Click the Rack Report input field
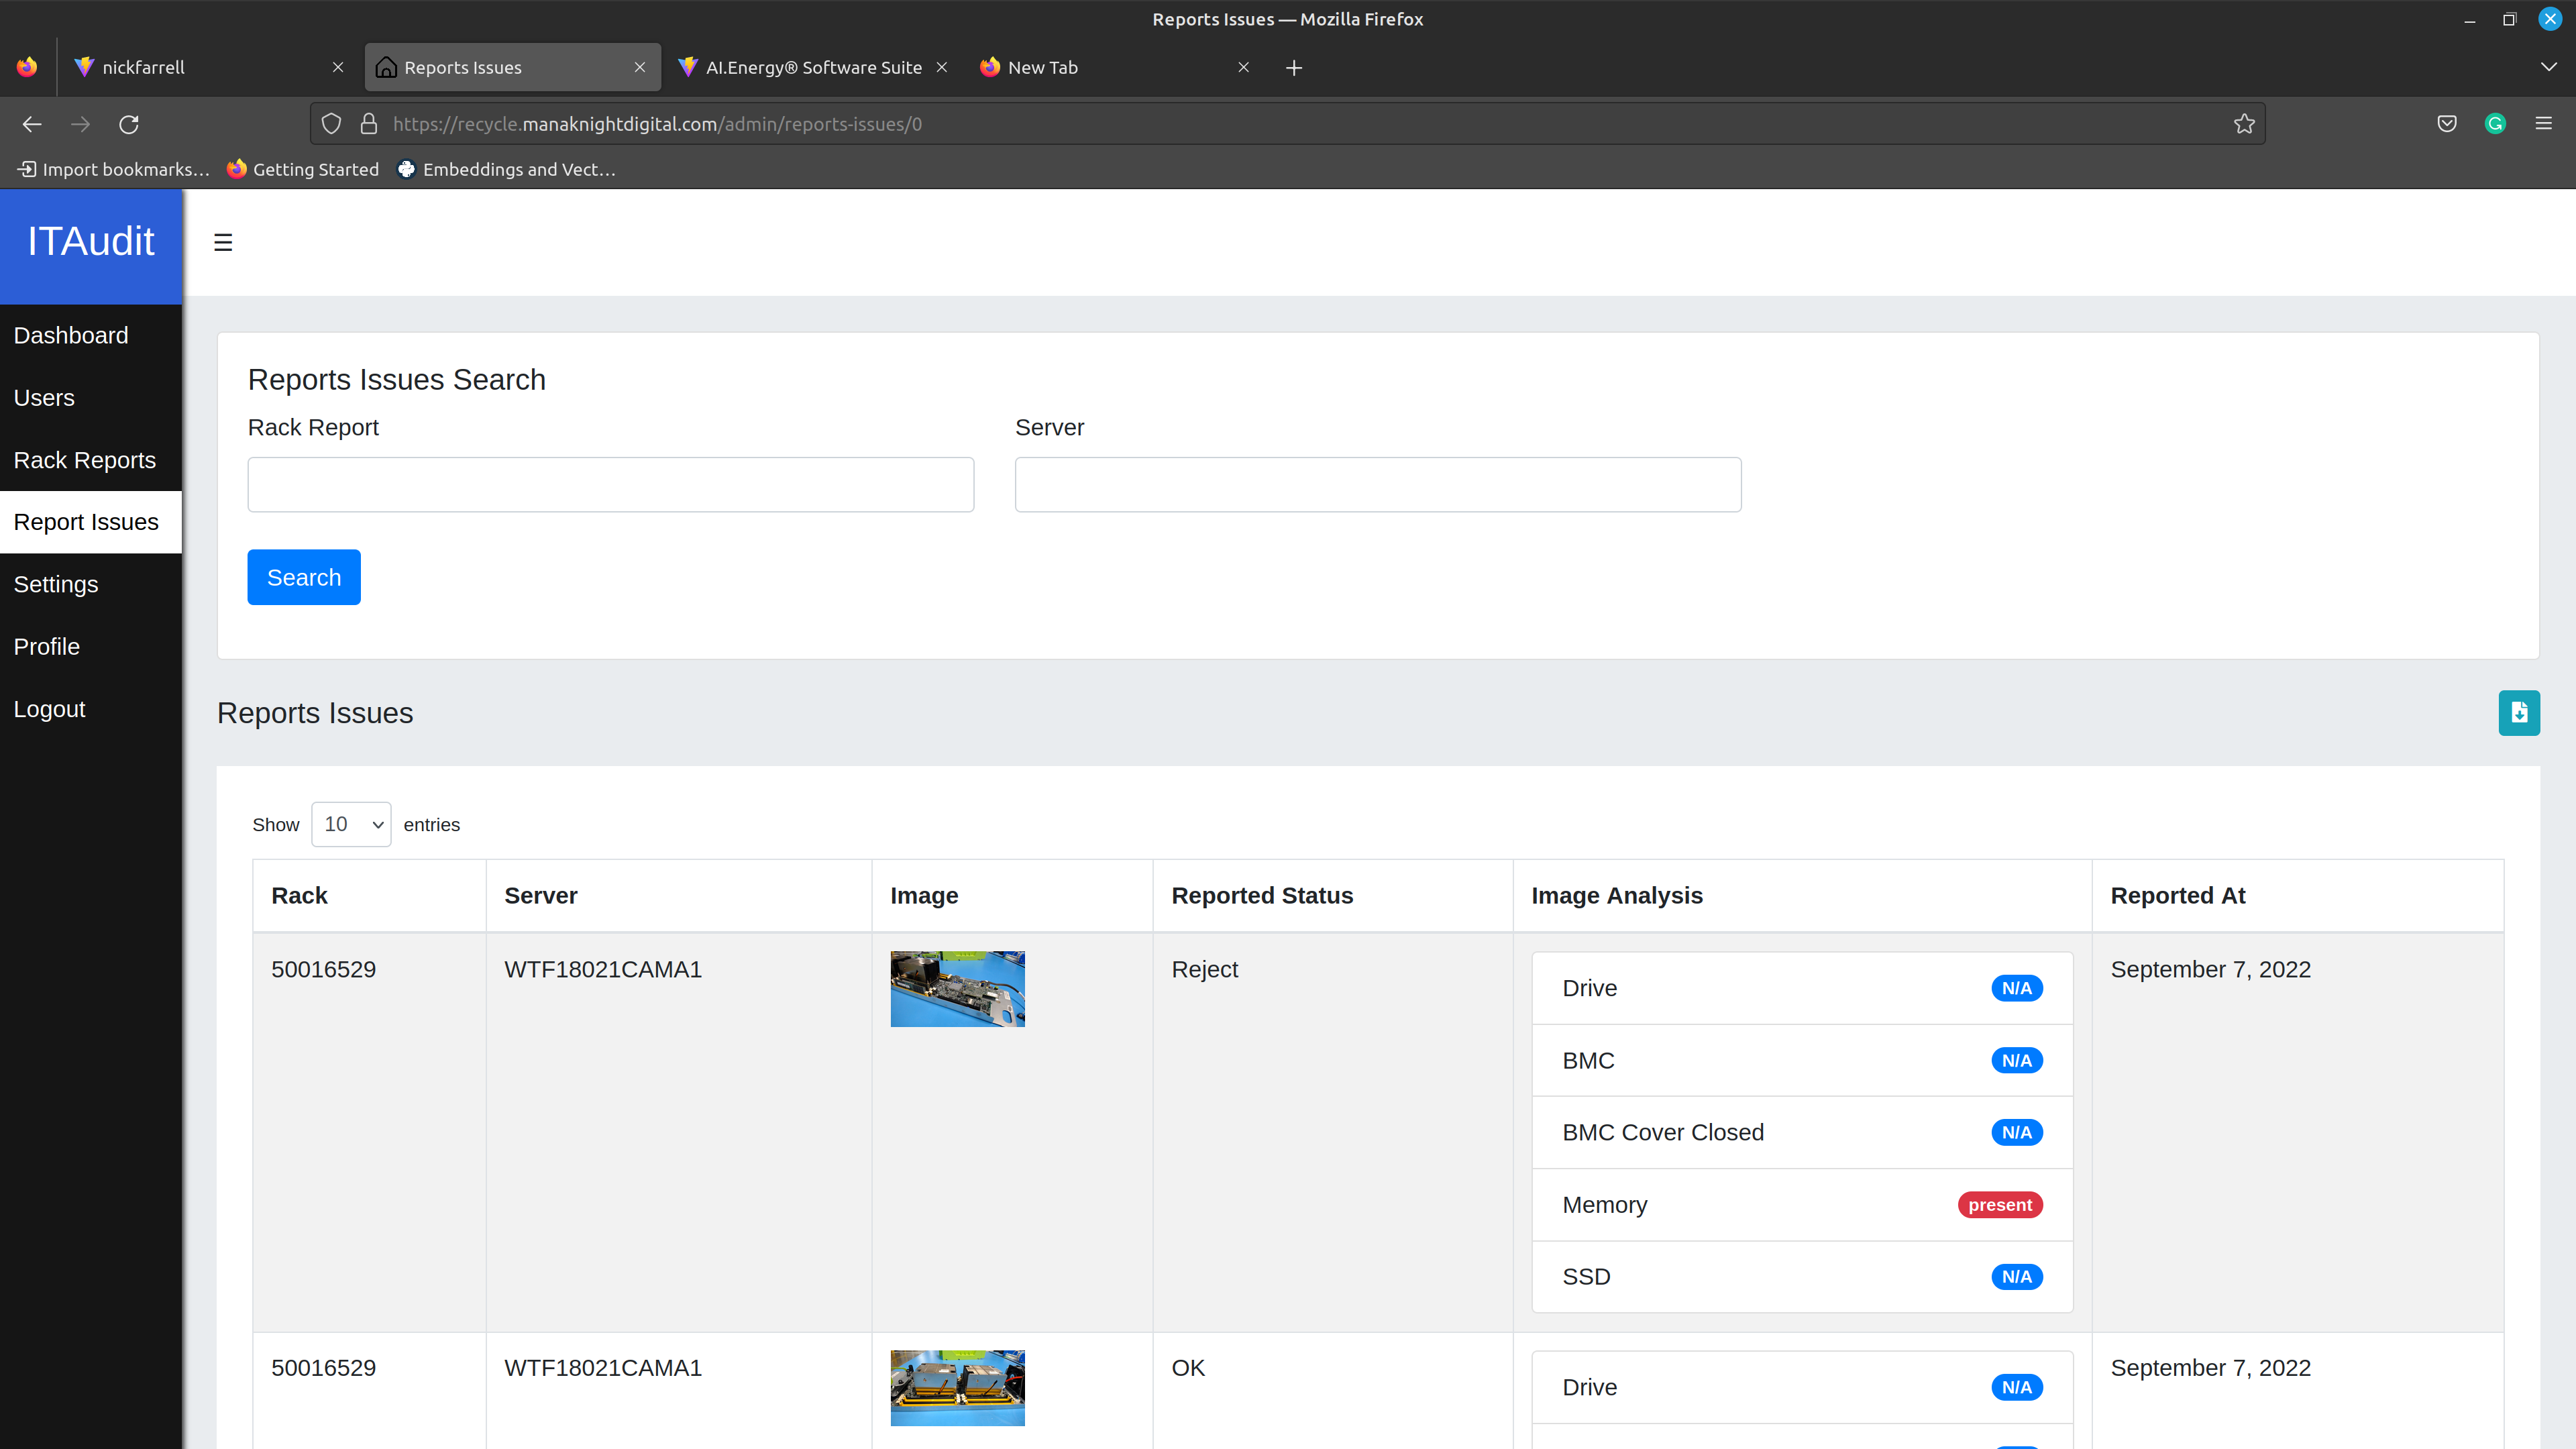 610,485
